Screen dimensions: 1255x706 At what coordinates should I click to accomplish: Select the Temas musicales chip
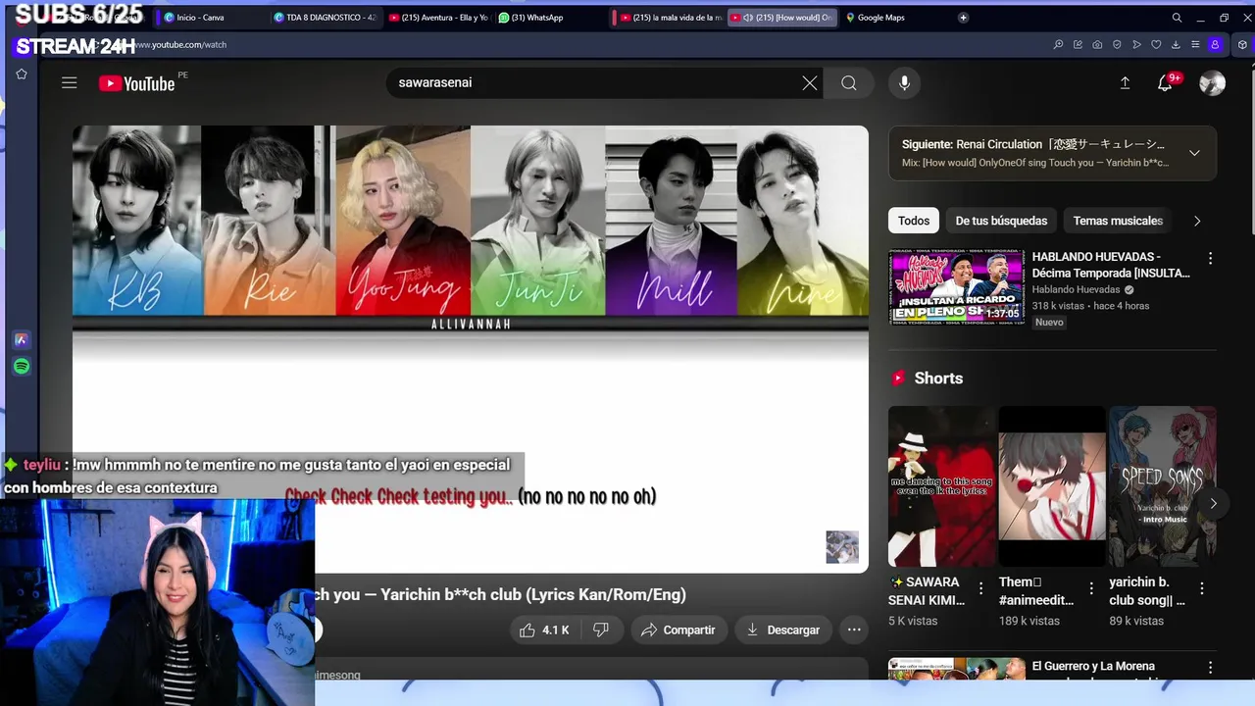1118,221
